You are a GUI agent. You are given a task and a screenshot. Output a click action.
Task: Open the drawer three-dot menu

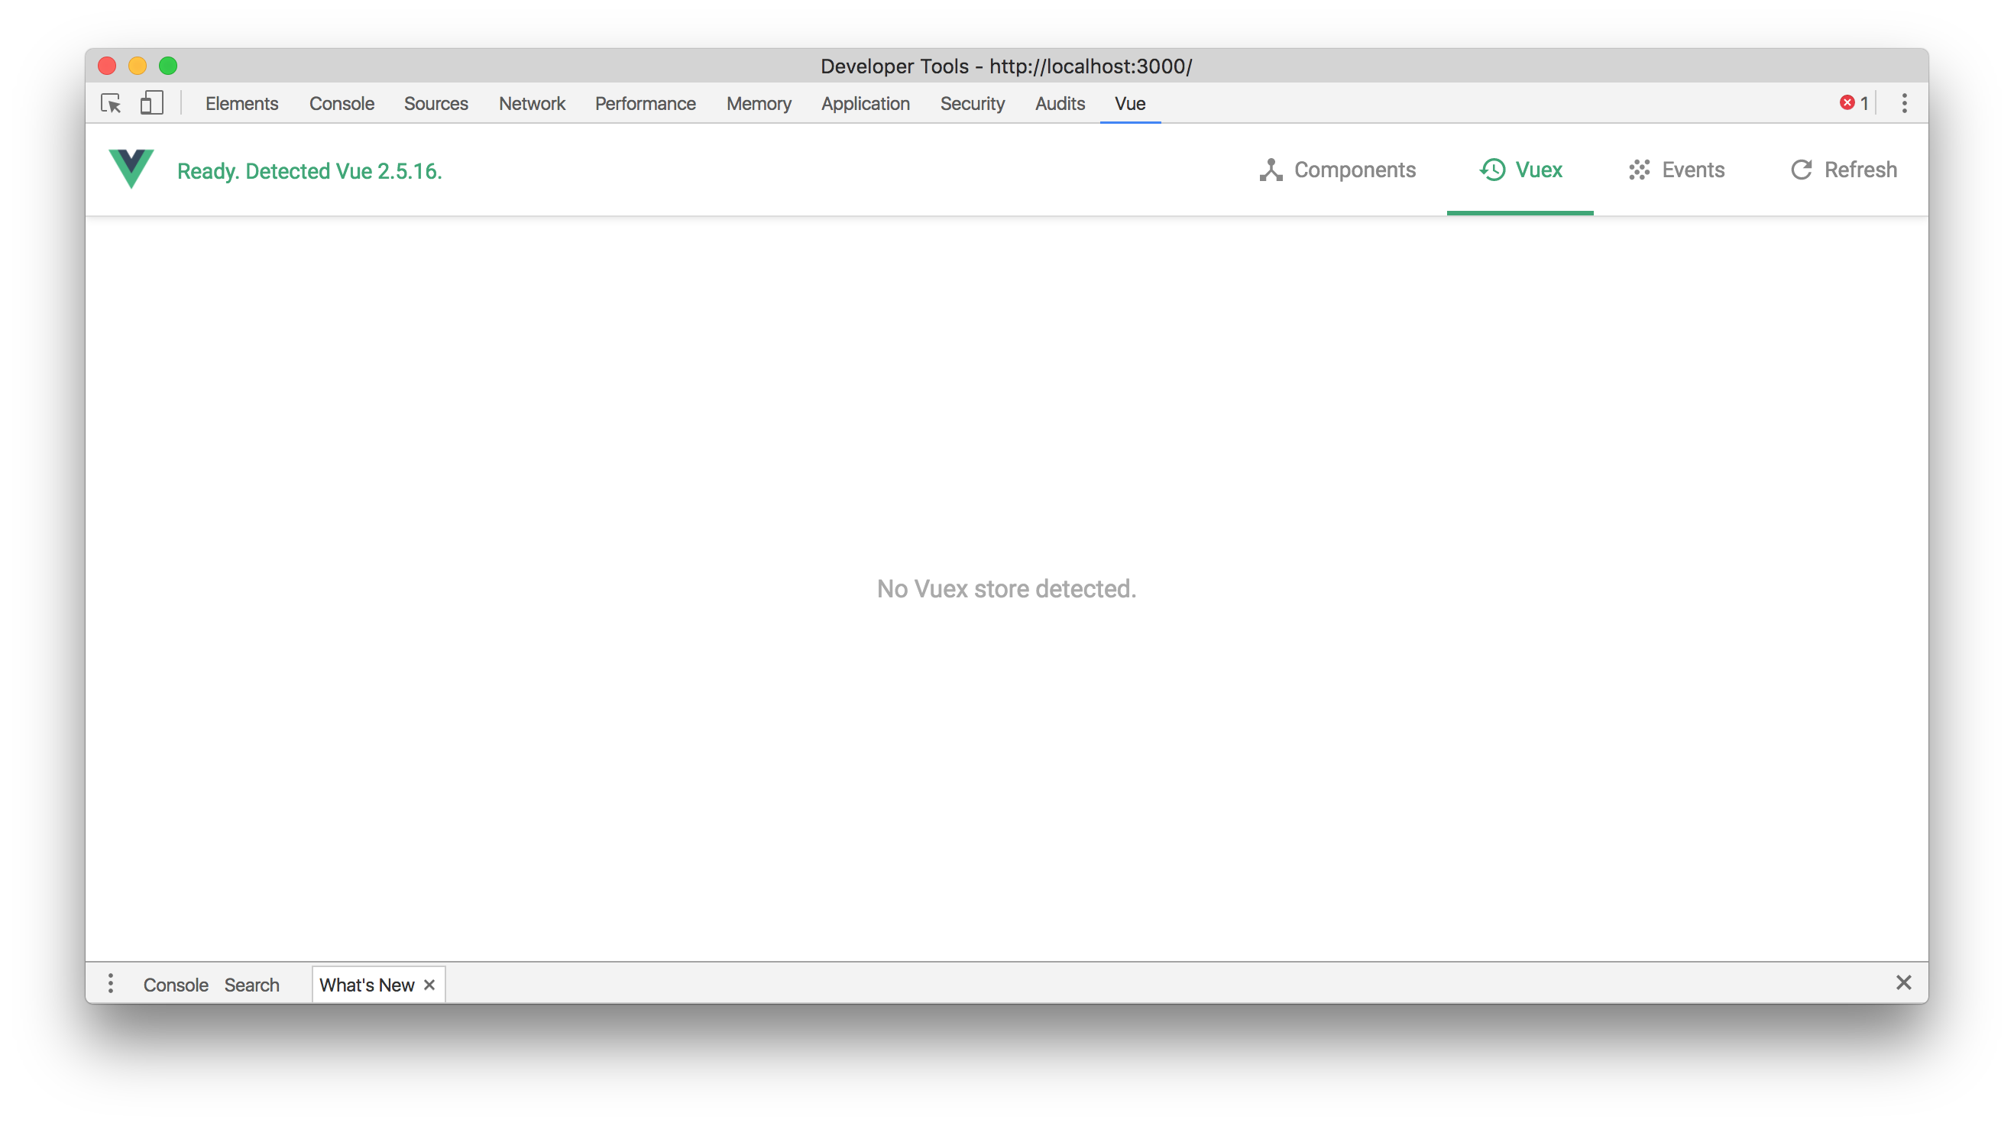click(x=111, y=984)
